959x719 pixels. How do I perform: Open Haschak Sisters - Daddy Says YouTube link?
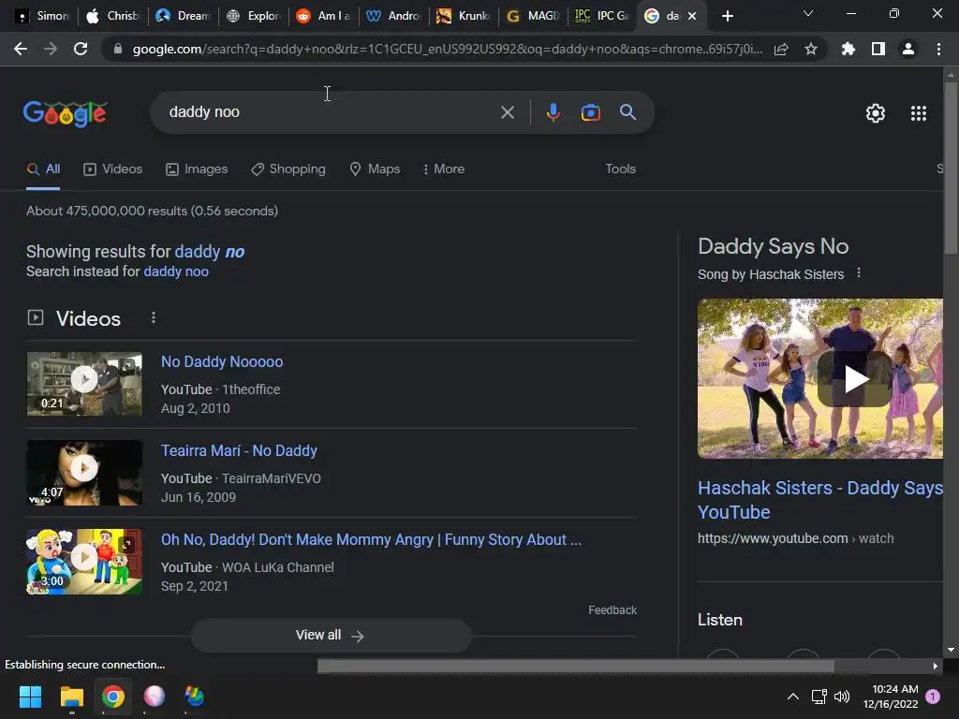click(820, 500)
